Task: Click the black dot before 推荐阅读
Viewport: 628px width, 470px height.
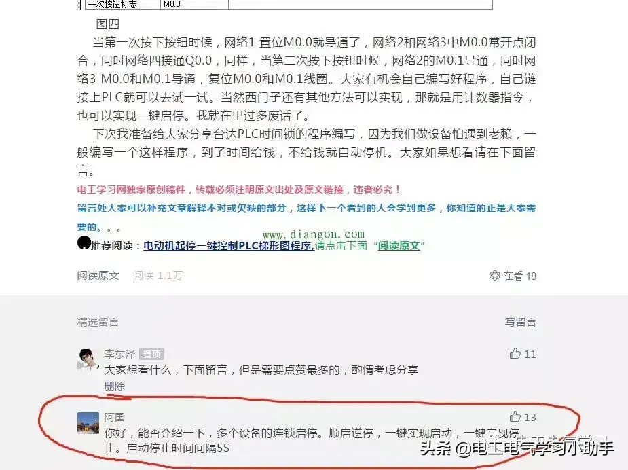Action: (x=84, y=242)
